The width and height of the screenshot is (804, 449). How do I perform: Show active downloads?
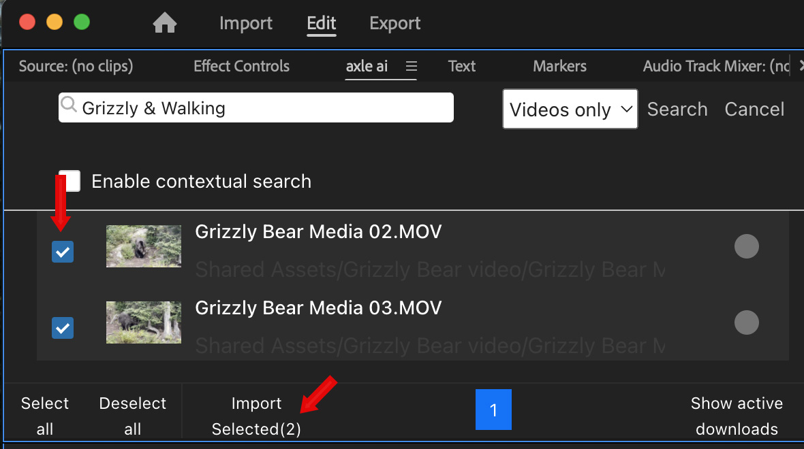coord(737,416)
